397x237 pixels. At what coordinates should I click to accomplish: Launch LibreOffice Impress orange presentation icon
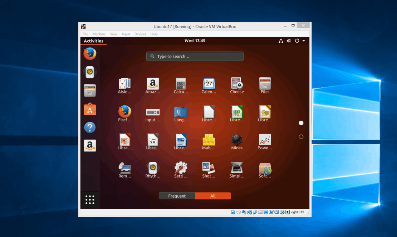point(124,142)
